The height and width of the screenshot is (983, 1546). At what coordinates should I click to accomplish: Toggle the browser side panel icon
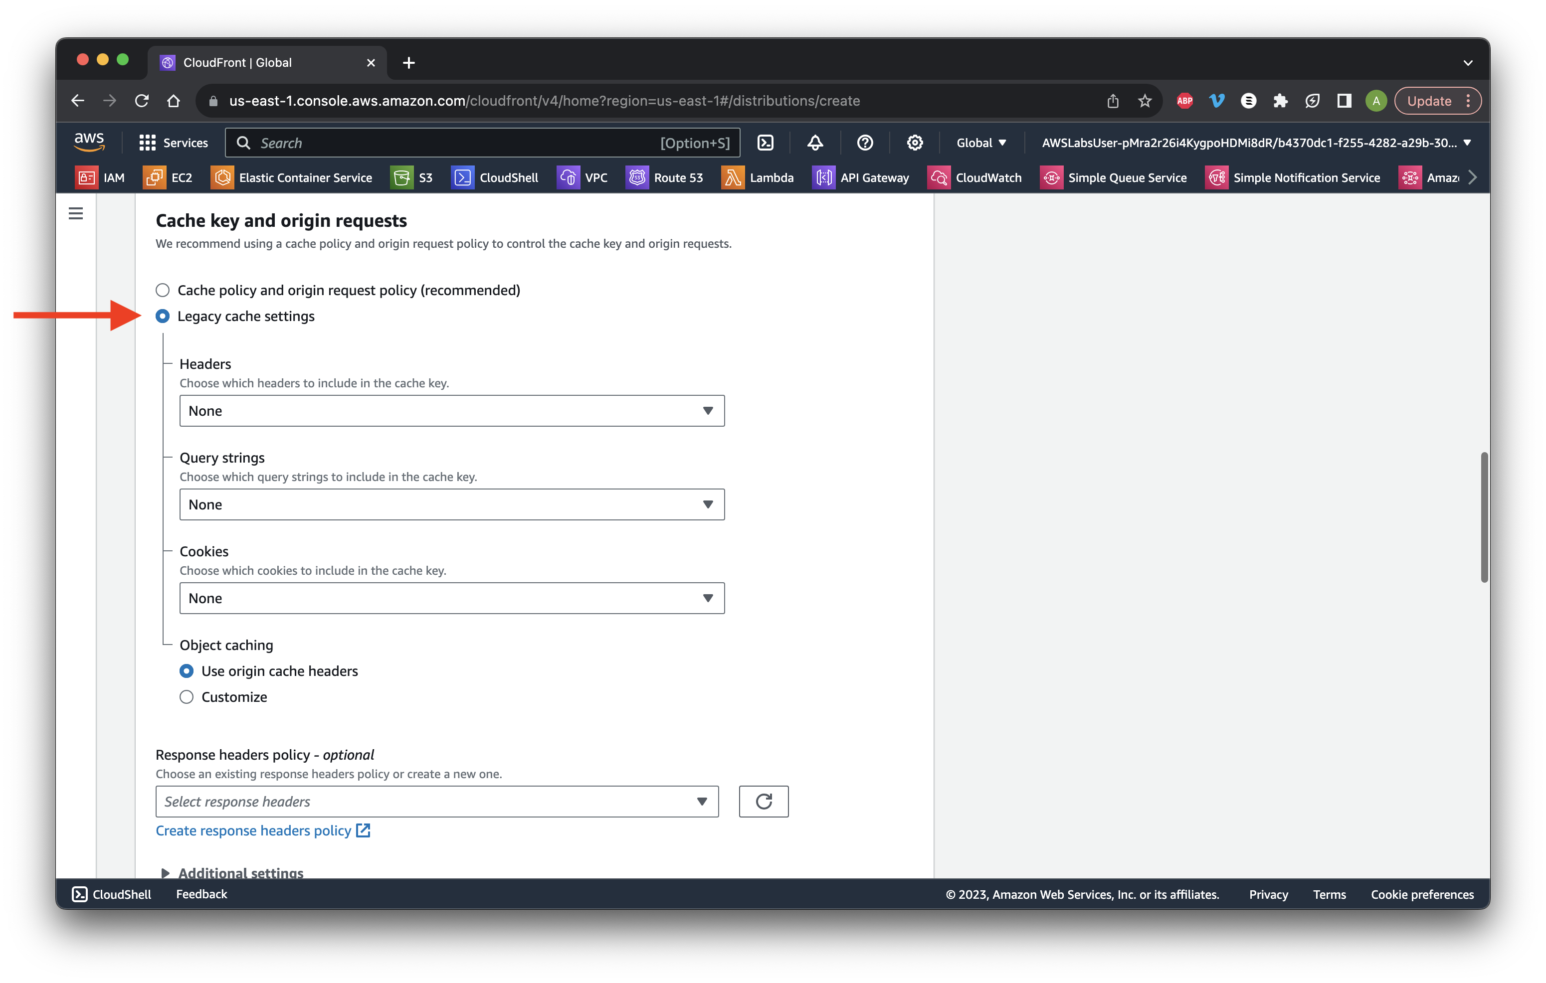[1344, 101]
